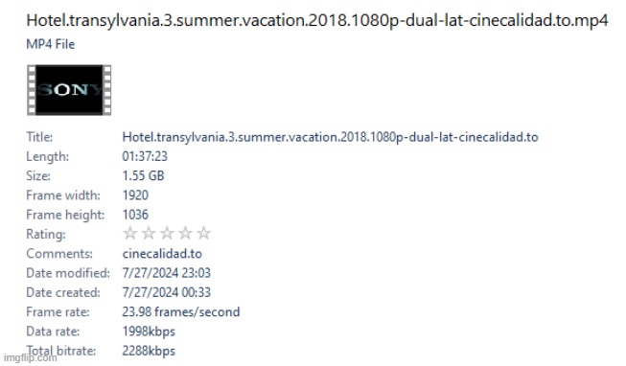The height and width of the screenshot is (366, 626).
Task: Click the Total bitrate value 2288kbps
Action: click(x=149, y=351)
